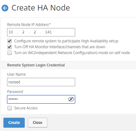Reveal the password with the eye icon
Viewport: 136px width, 131px height.
[71, 99]
